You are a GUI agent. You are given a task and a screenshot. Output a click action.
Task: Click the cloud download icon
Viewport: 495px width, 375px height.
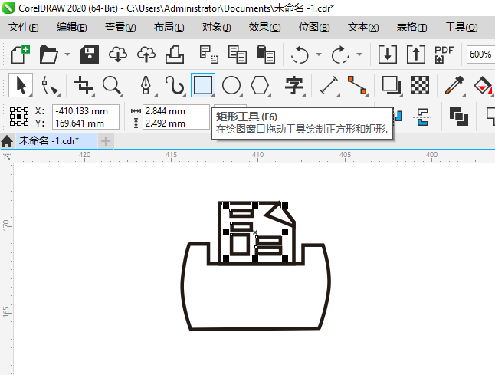click(118, 54)
